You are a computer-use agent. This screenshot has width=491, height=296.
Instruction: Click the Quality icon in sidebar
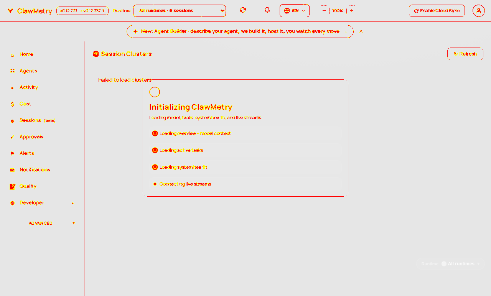pyautogui.click(x=12, y=187)
